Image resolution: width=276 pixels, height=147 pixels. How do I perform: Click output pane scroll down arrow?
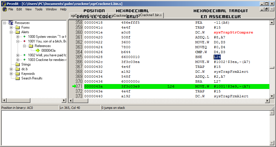(x=272, y=142)
